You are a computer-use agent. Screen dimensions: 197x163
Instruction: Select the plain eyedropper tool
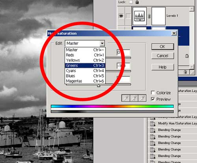tap(126, 98)
